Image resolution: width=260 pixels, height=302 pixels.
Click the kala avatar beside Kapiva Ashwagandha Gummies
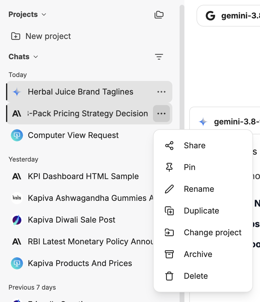(17, 198)
